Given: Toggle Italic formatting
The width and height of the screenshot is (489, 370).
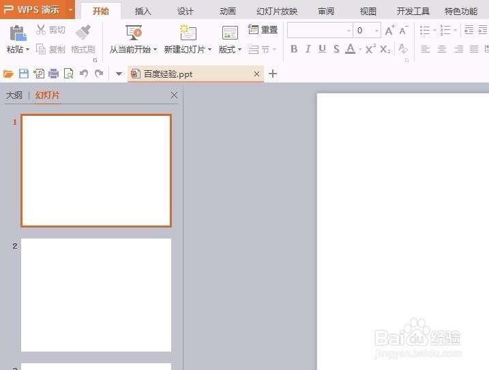Looking at the screenshot, I should [x=308, y=49].
